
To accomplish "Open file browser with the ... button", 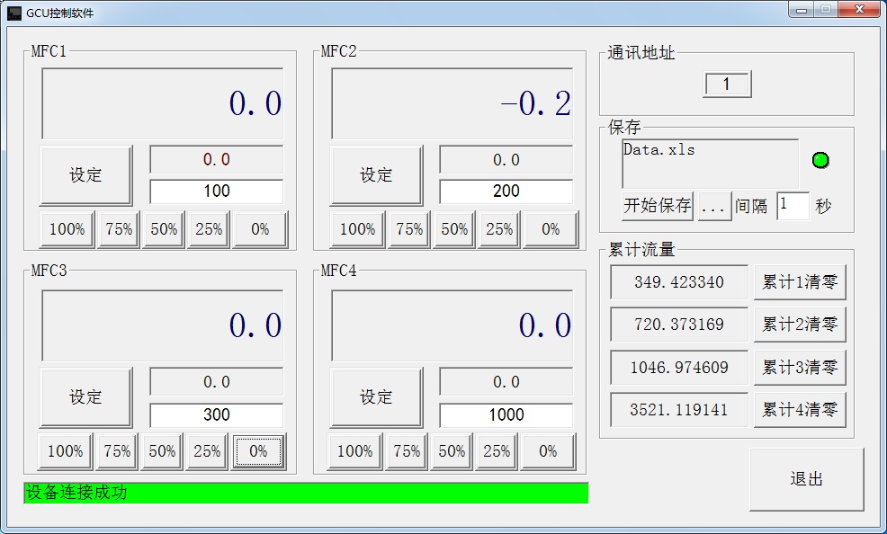I will pos(713,206).
